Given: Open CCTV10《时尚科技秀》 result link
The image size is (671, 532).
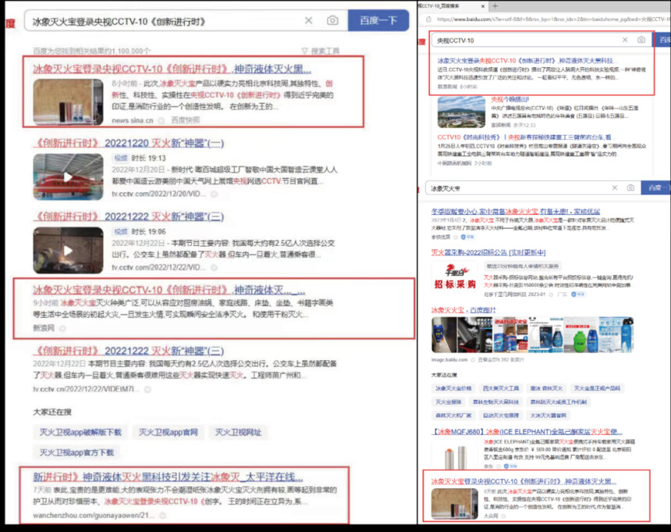Looking at the screenshot, I should [x=526, y=137].
